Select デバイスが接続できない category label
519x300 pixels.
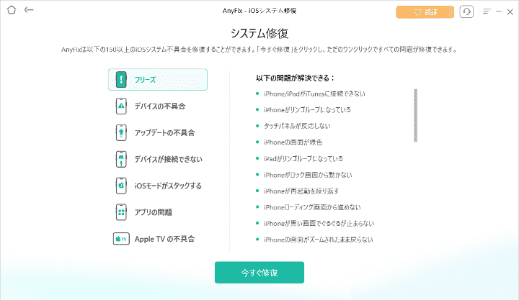(168, 159)
